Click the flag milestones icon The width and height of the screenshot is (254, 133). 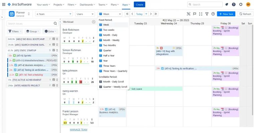[x=195, y=14]
